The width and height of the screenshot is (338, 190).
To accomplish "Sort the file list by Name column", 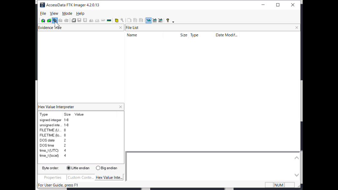I will [x=132, y=35].
